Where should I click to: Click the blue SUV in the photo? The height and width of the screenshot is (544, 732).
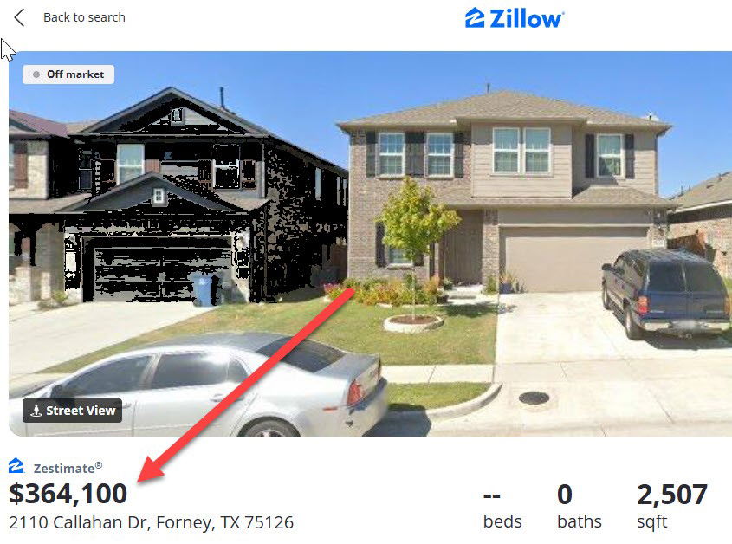coord(666,292)
